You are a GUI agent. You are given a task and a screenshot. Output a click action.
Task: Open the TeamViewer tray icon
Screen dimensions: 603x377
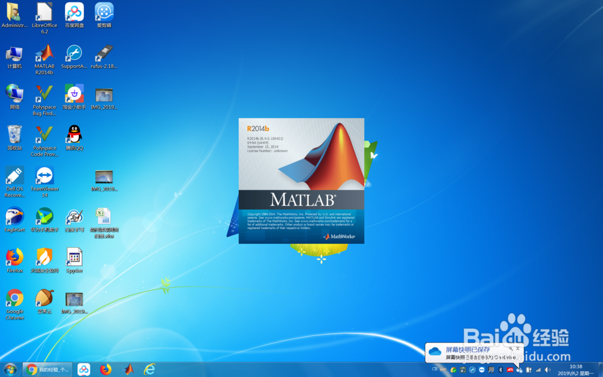[481, 370]
